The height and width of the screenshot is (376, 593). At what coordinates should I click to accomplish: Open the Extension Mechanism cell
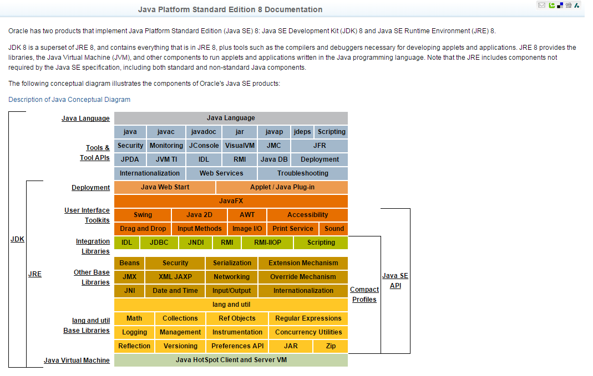(303, 262)
